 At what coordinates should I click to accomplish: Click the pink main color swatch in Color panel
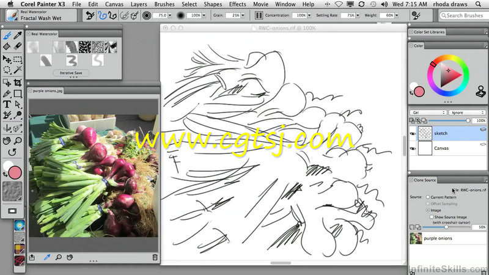click(x=419, y=92)
